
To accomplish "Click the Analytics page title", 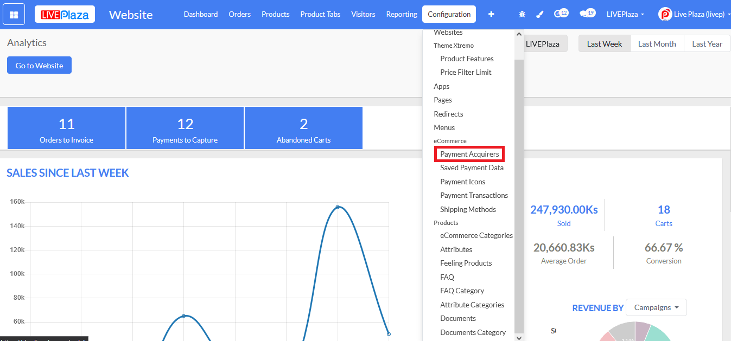I will pos(27,42).
